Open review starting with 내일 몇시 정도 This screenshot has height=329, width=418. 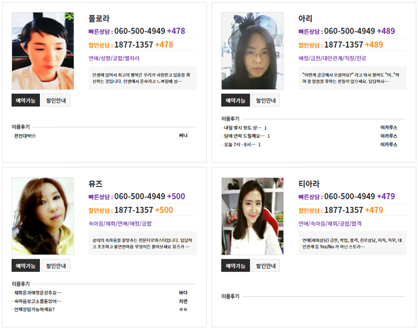pyautogui.click(x=242, y=128)
